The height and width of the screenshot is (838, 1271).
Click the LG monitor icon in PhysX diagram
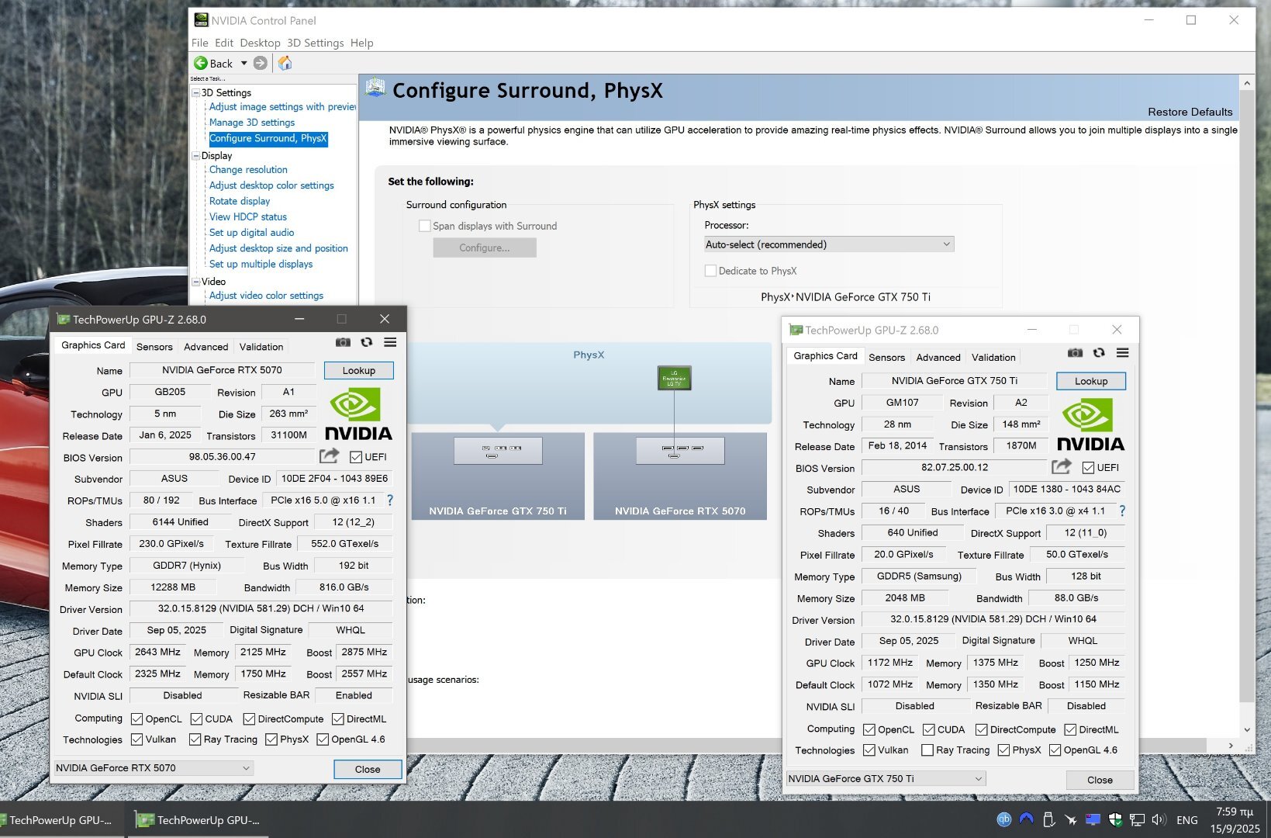click(674, 378)
